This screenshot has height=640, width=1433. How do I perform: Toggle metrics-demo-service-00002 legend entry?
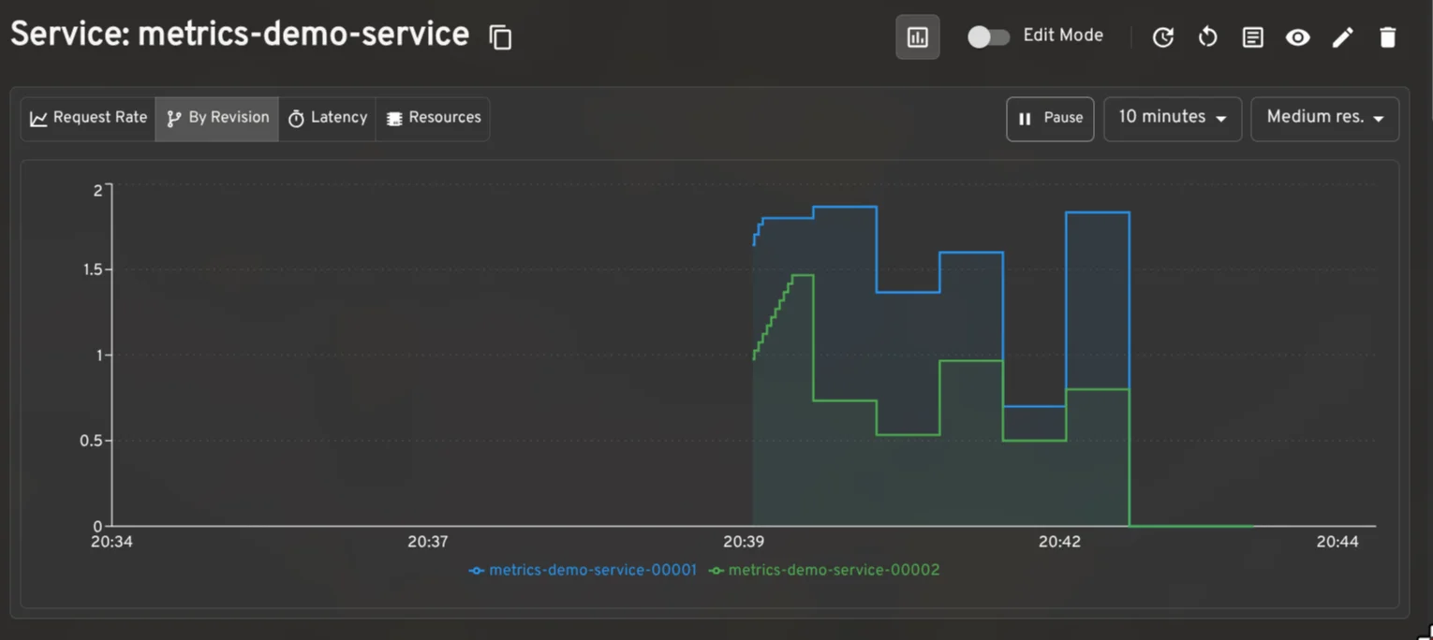coord(824,570)
